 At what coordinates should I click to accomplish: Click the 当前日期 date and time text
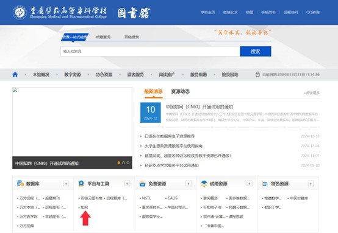291,75
